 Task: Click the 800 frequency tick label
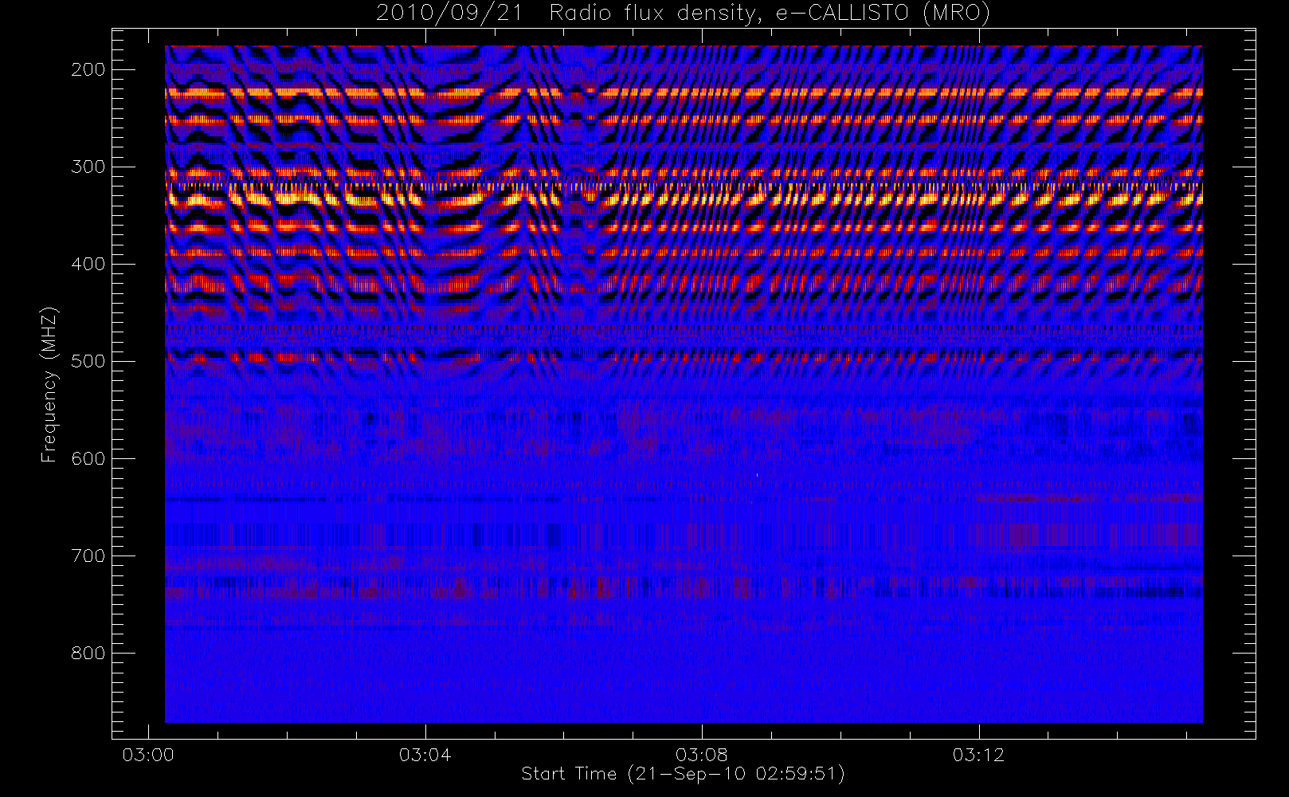click(x=88, y=653)
